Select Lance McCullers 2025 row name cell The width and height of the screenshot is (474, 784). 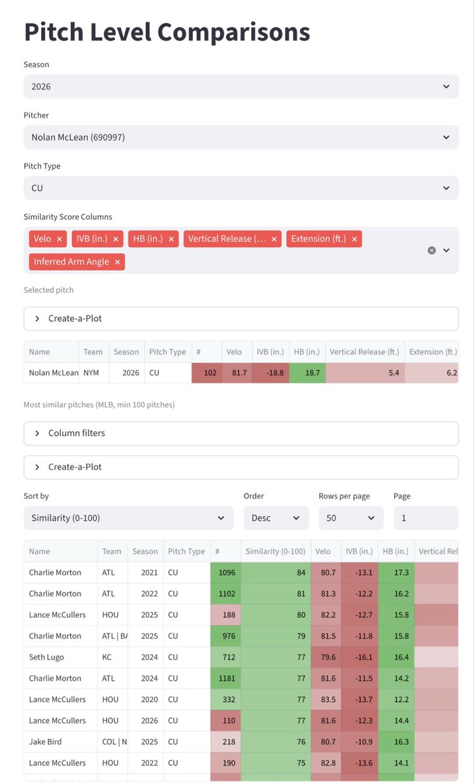[x=61, y=615]
